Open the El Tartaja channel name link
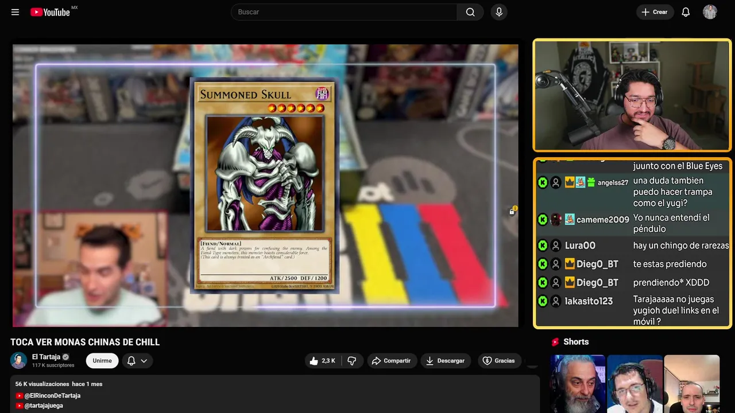Screen dimensions: 735x413 pos(46,357)
